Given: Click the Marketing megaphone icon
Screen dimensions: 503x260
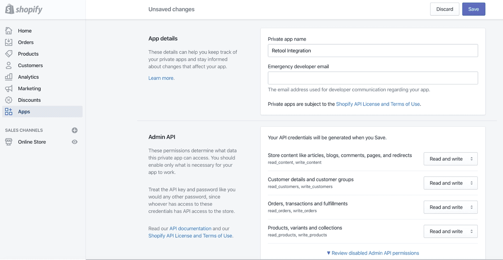Looking at the screenshot, I should (9, 88).
